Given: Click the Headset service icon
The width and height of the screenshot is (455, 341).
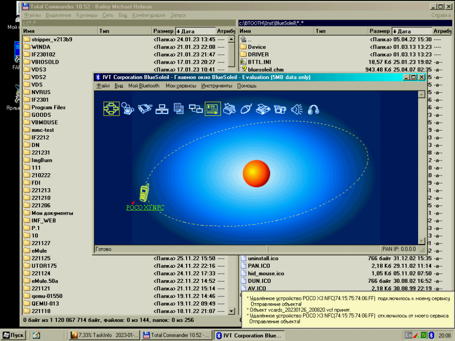Looking at the screenshot, I should click(313, 109).
